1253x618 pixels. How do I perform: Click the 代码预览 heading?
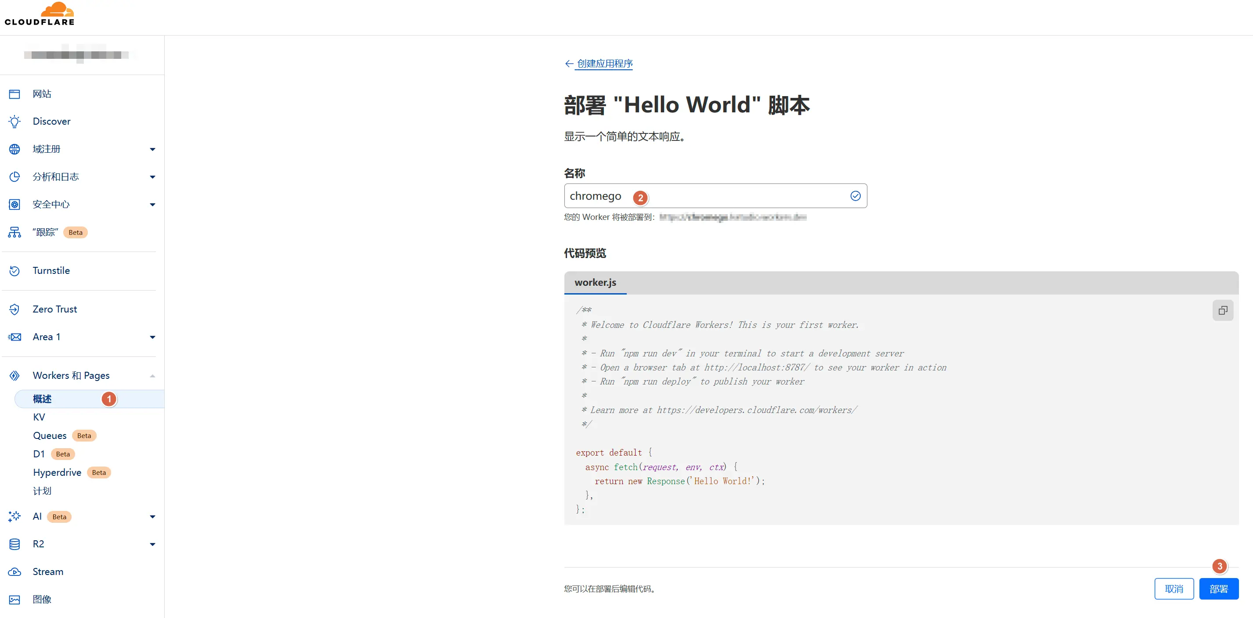(585, 253)
